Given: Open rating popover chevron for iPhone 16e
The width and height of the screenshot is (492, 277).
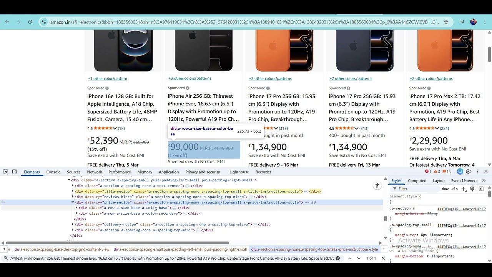Looking at the screenshot, I should pyautogui.click(x=115, y=128).
